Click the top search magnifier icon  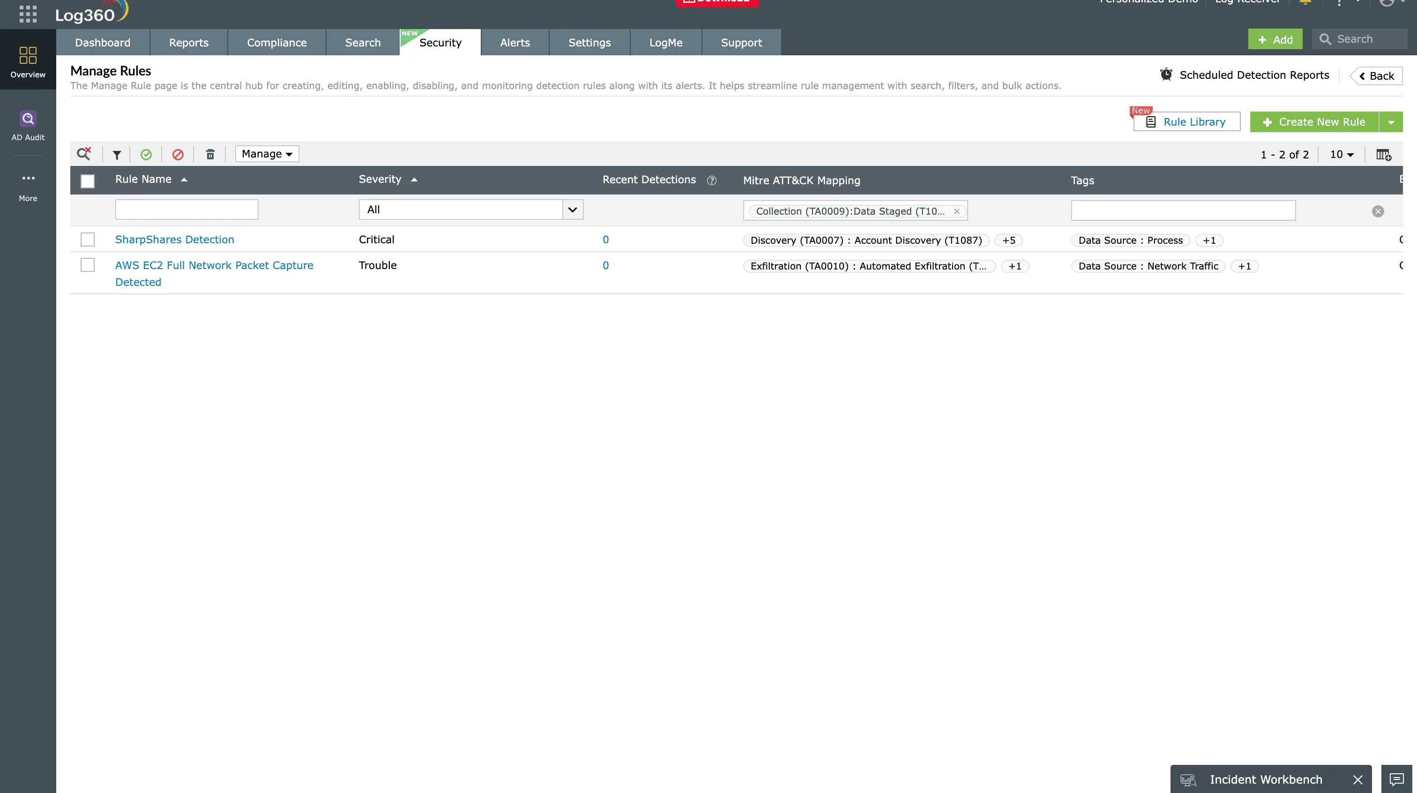point(1325,39)
